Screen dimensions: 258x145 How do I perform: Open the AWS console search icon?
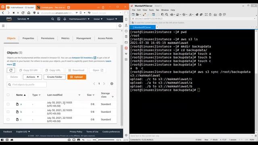coord(53,19)
